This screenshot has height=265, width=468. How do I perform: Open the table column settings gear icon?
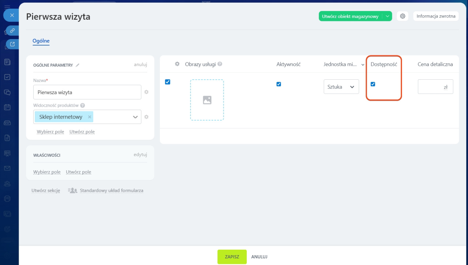pyautogui.click(x=177, y=64)
